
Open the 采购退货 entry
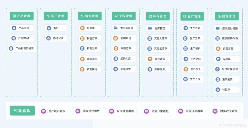(124, 69)
